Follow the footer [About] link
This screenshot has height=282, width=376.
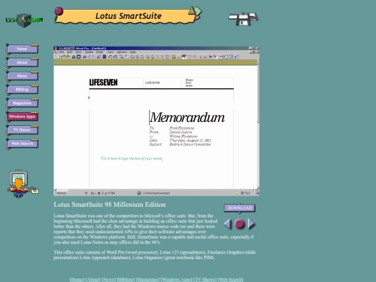click(x=93, y=280)
